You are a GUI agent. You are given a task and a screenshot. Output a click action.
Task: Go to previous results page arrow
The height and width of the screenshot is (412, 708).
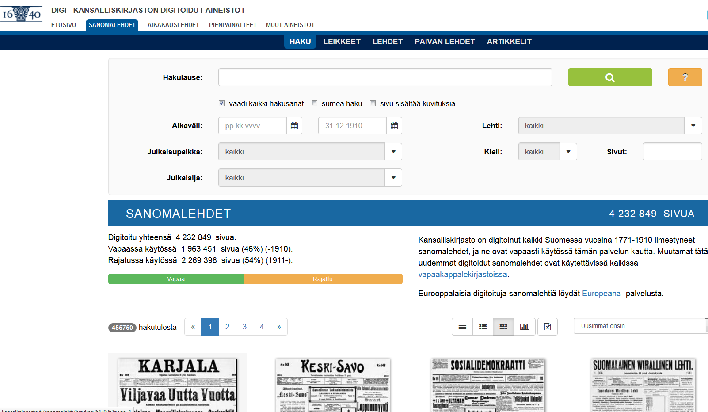(x=193, y=327)
